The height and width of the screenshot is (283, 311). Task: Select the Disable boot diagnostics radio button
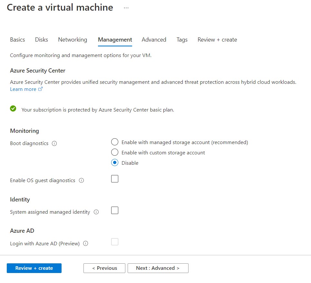click(115, 163)
